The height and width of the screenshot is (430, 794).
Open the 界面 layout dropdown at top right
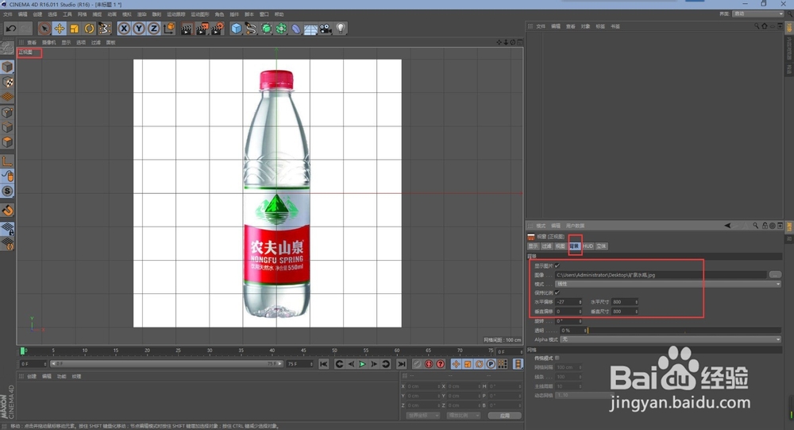758,14
